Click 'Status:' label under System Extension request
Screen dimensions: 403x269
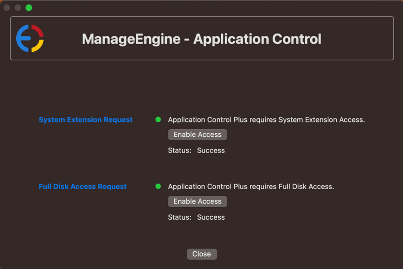(179, 151)
